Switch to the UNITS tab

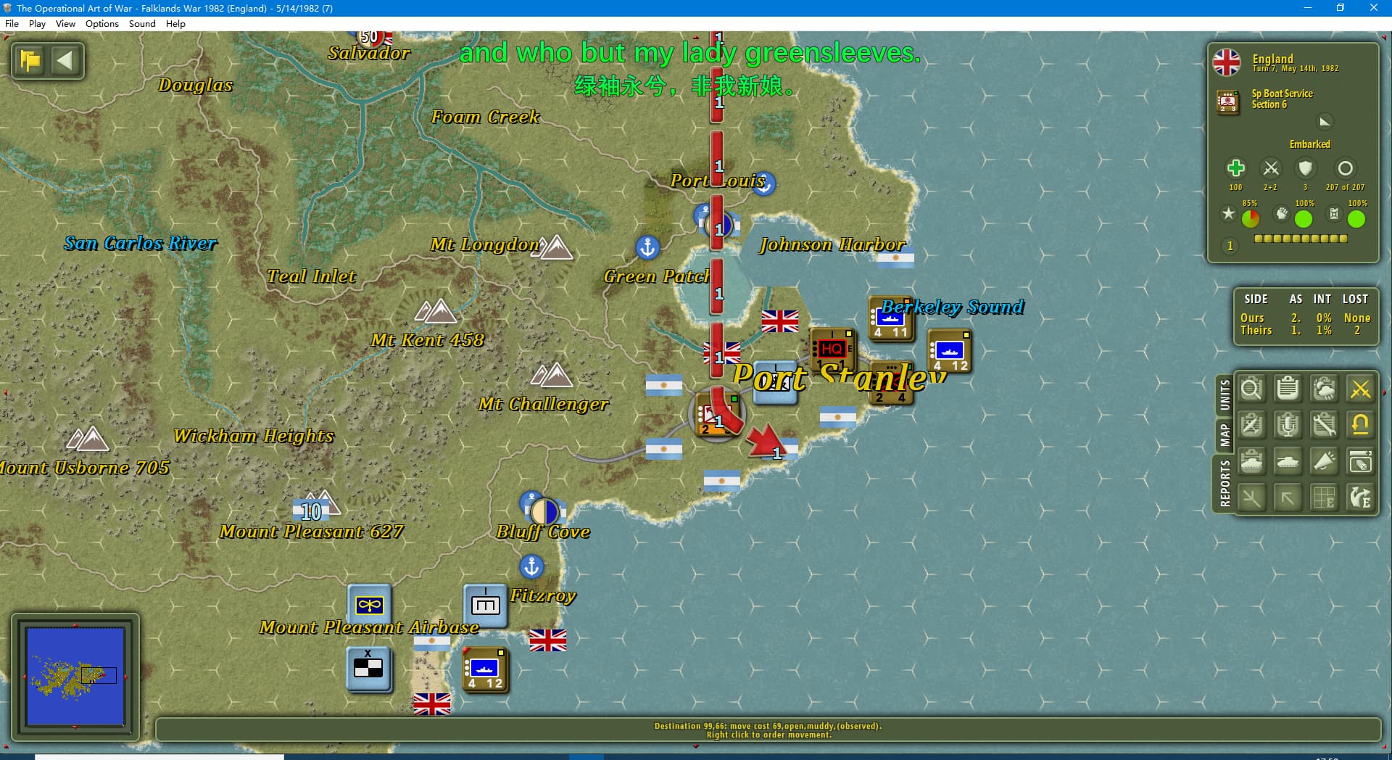coord(1225,395)
